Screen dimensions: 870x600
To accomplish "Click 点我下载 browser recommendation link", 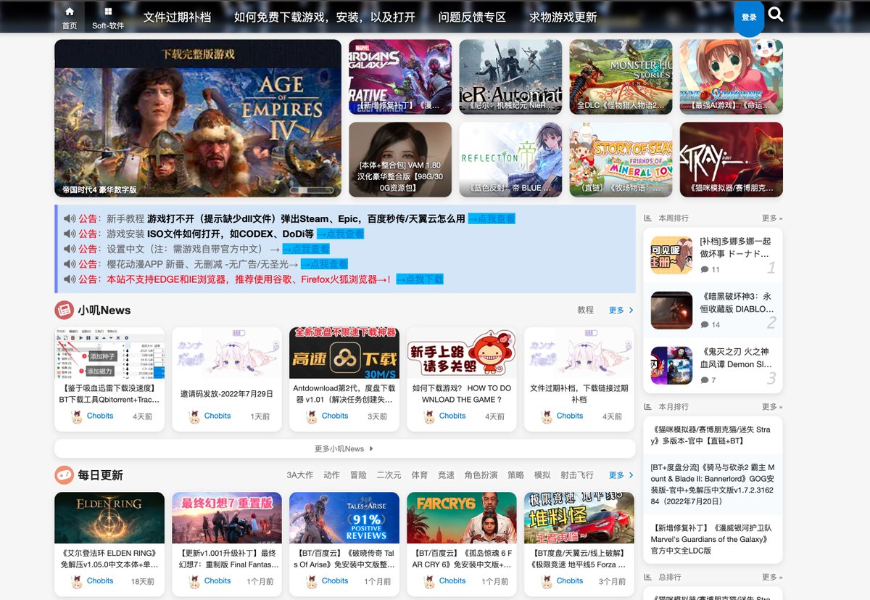I will tap(420, 279).
